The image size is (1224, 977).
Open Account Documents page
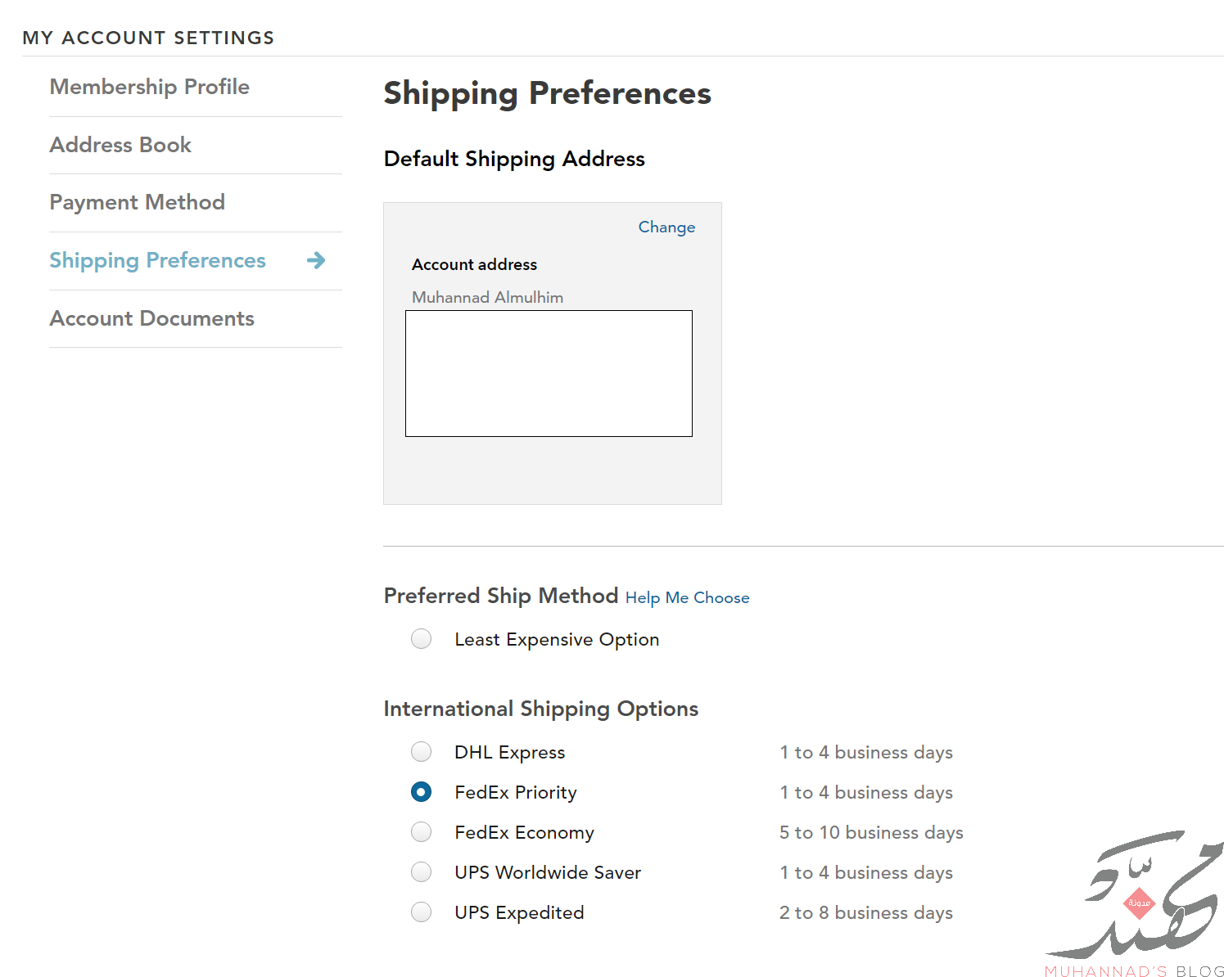pyautogui.click(x=152, y=318)
